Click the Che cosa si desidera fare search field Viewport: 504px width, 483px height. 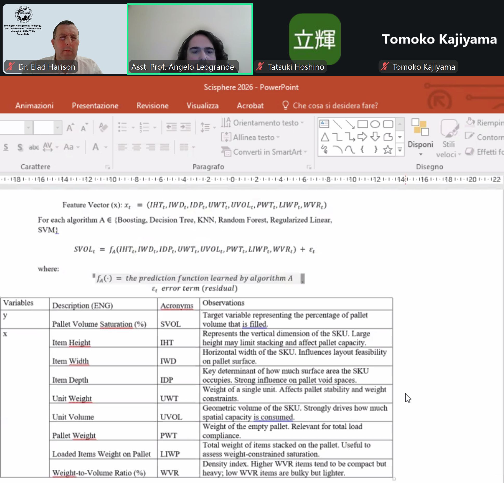coord(335,106)
